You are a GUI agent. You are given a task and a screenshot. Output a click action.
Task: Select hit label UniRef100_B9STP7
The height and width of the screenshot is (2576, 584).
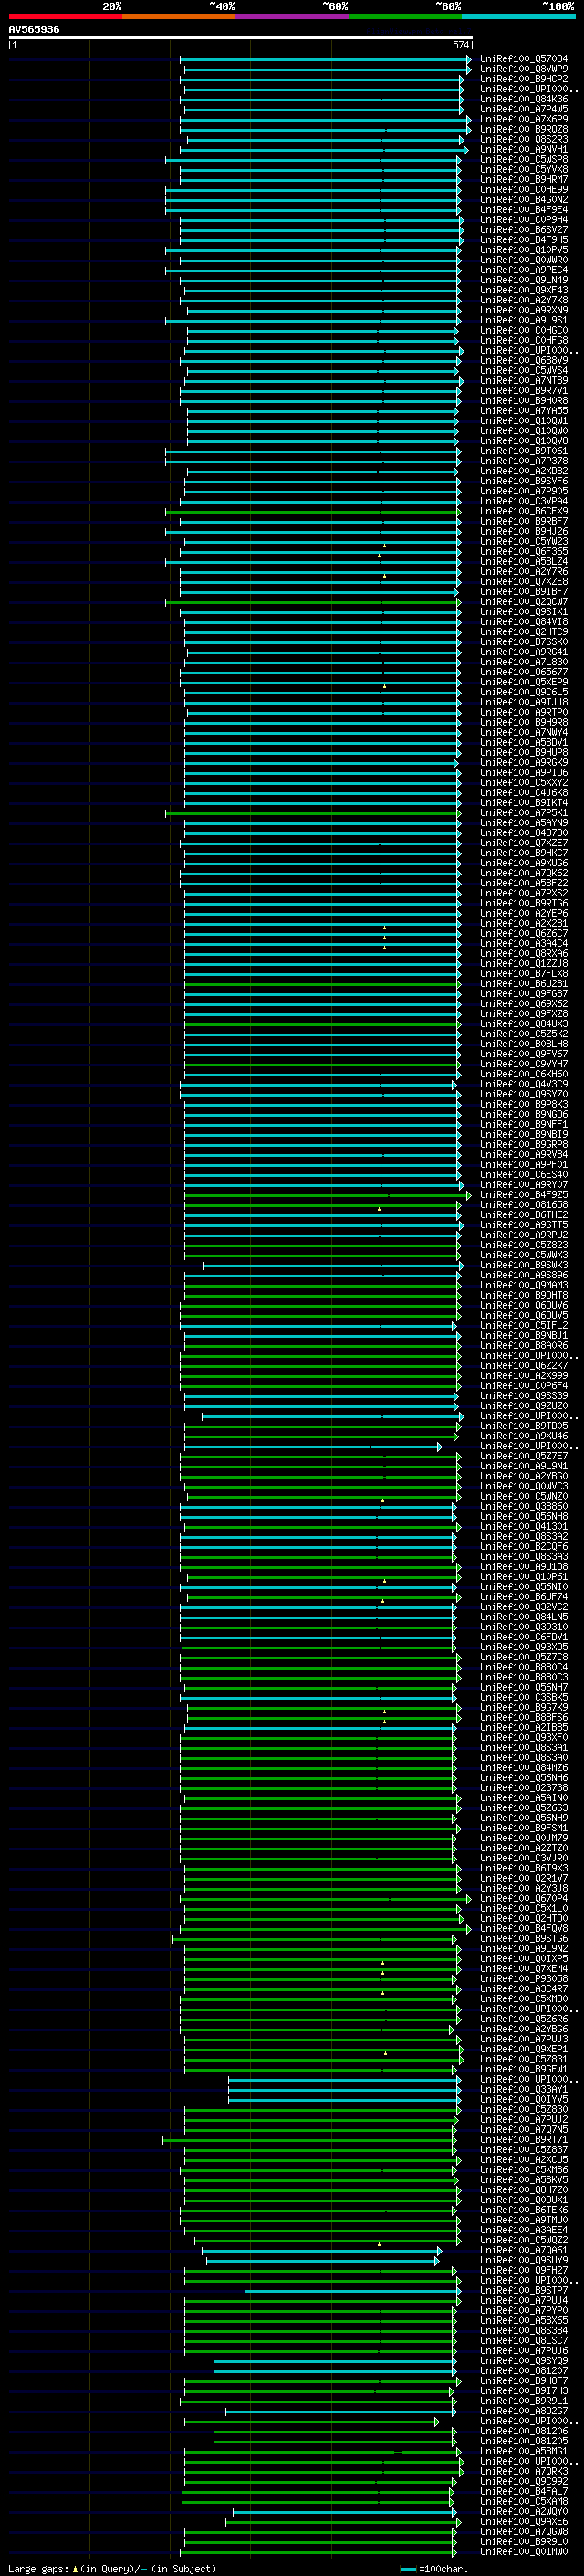[524, 2290]
